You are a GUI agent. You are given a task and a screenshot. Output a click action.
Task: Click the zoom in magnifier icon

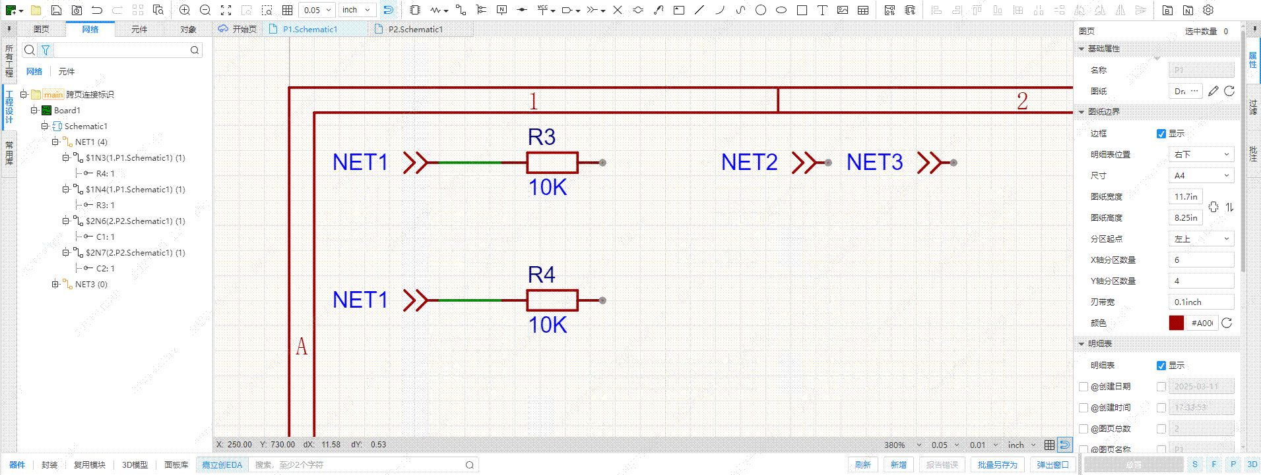(185, 10)
